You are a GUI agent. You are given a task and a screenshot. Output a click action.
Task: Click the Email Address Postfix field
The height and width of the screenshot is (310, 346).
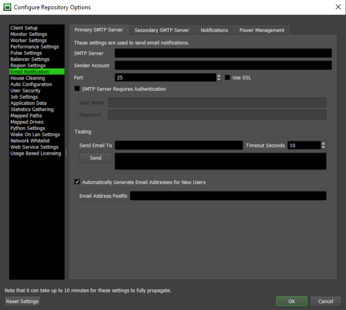228,196
